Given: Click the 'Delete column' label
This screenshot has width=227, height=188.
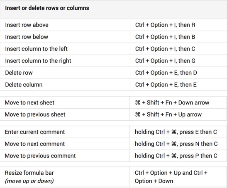Looking at the screenshot, I should click(x=24, y=85).
